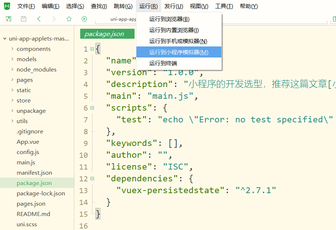The image size is (336, 230).
Task: Expand the unpackage folder chevron
Action: point(12,111)
